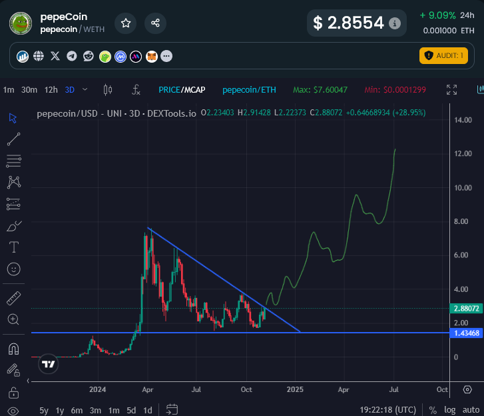Open the Telegram link

pyautogui.click(x=72, y=56)
